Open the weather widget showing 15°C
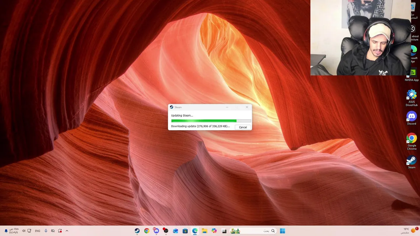Image resolution: width=420 pixels, height=236 pixels. pos(409,231)
